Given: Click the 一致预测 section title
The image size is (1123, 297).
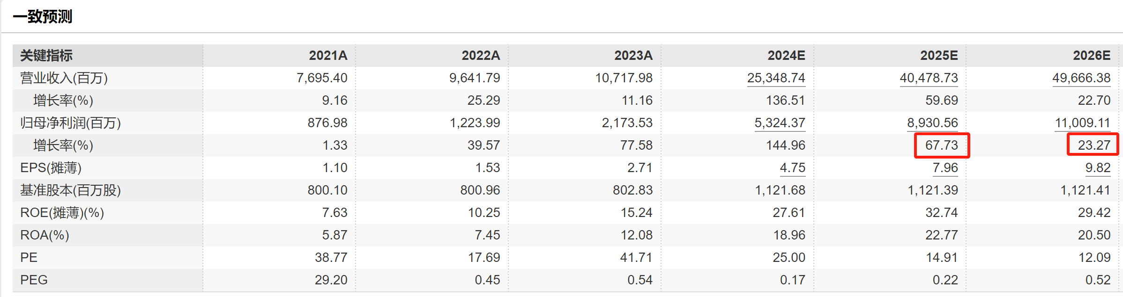Looking at the screenshot, I should 43,17.
